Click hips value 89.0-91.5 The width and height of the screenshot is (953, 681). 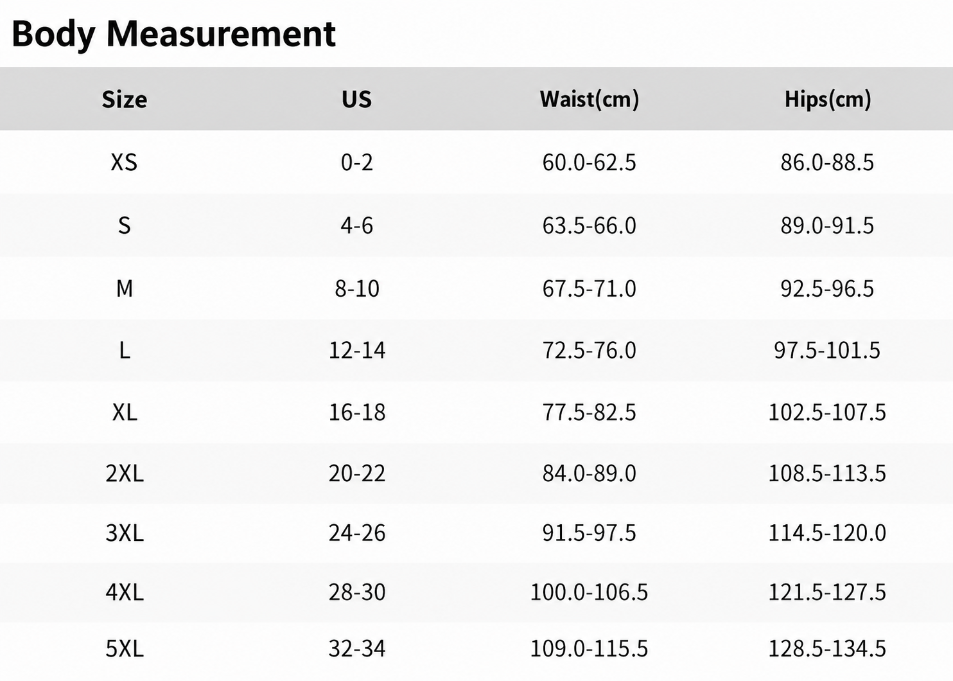pos(827,226)
